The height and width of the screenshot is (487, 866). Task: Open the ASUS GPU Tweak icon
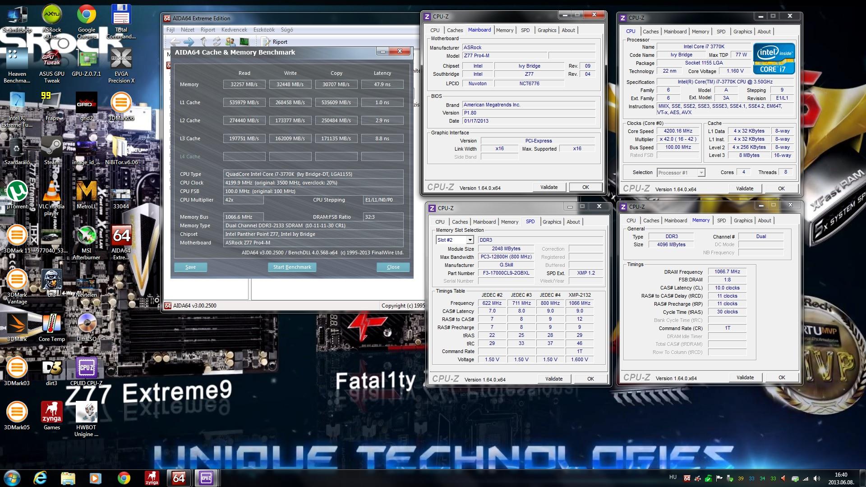pyautogui.click(x=51, y=66)
